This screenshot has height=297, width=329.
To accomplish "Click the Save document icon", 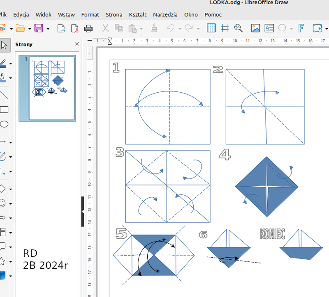I will click(39, 28).
